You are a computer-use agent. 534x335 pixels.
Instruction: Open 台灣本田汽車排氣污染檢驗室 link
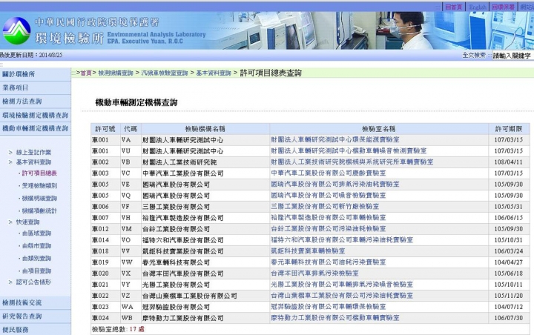click(x=314, y=273)
